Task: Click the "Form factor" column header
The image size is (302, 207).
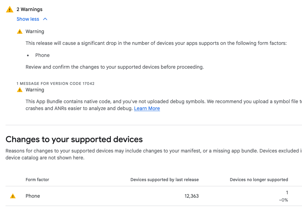Action: pos(37,179)
